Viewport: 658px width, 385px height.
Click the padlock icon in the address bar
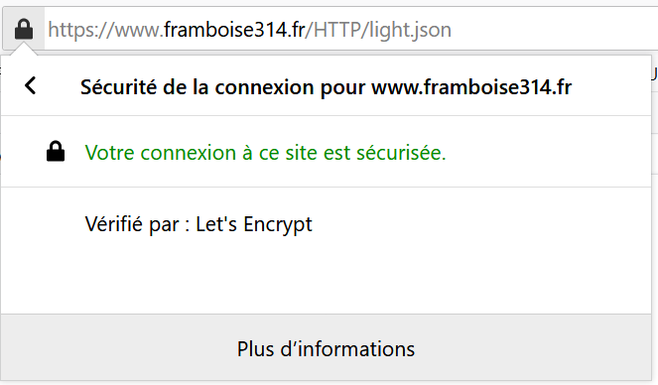click(24, 30)
